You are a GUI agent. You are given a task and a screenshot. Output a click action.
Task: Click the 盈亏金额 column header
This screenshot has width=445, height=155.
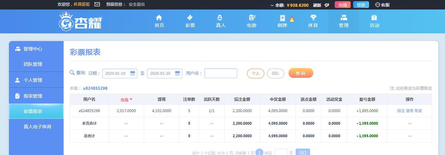367,99
